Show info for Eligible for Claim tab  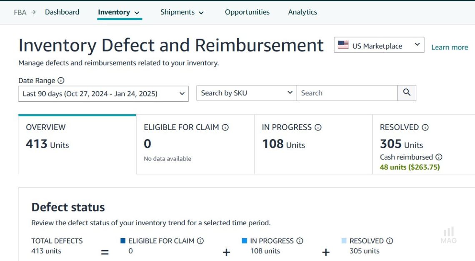[225, 127]
